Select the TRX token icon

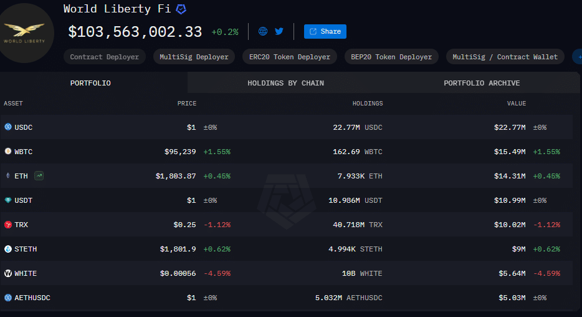(8, 225)
